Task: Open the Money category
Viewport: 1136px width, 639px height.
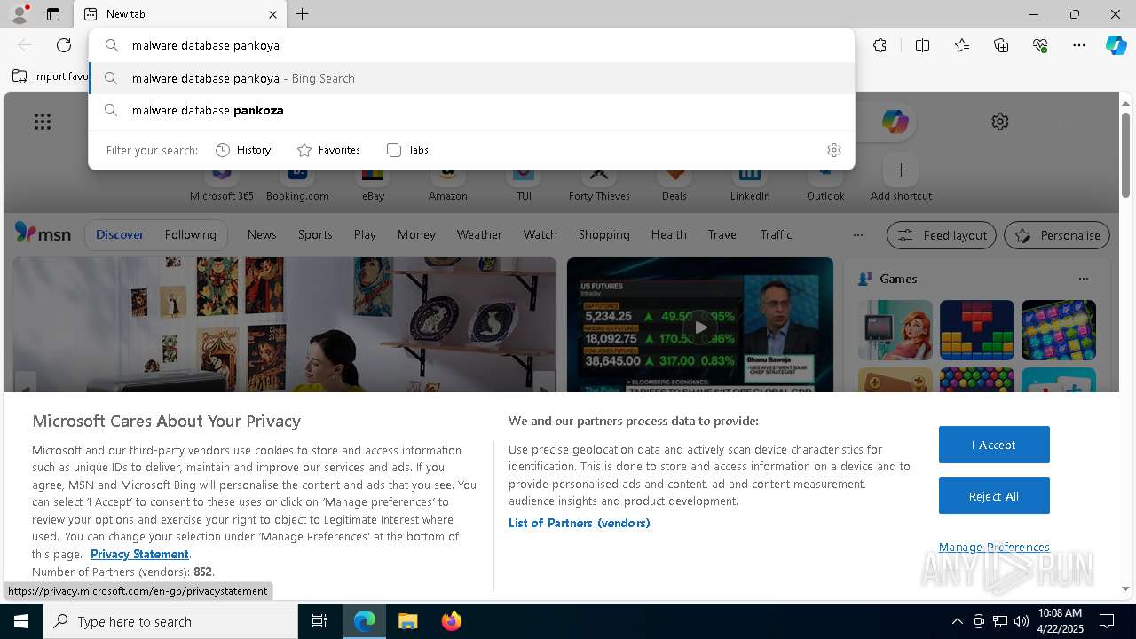Action: (416, 234)
